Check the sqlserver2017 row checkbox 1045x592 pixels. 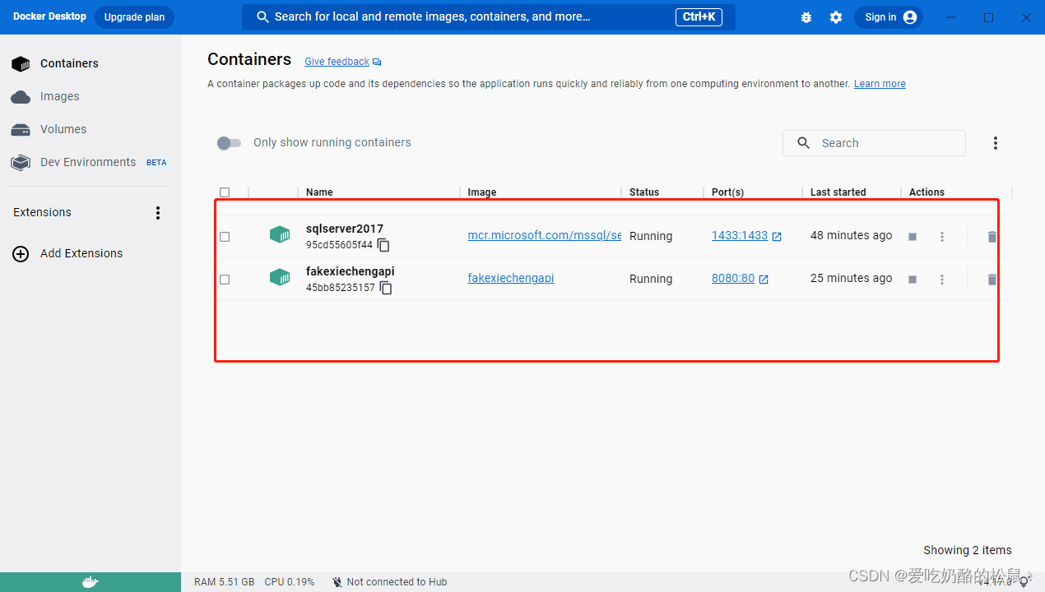(225, 237)
